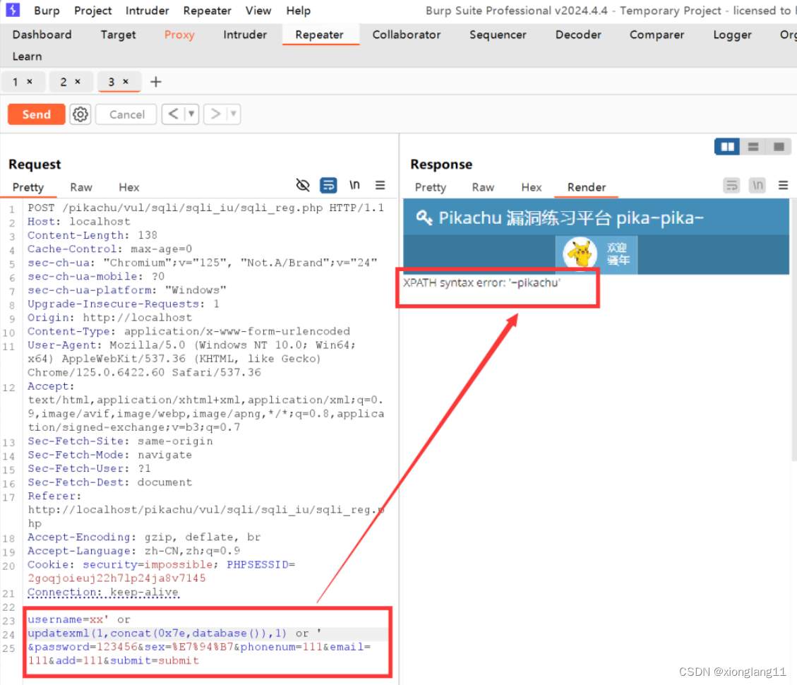
Task: Click the Content-Length: 138 header
Action: point(92,235)
